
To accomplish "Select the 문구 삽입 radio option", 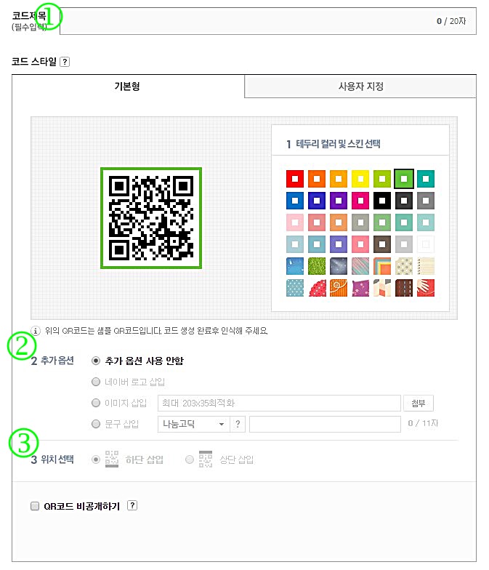I will point(96,424).
